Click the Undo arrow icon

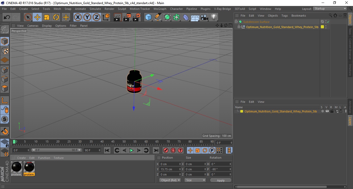pos(7,17)
